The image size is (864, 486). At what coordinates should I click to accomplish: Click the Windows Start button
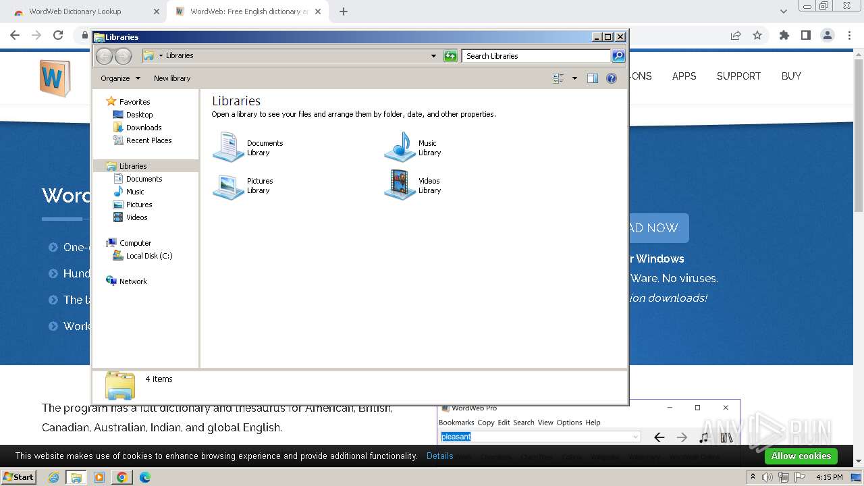coord(18,477)
